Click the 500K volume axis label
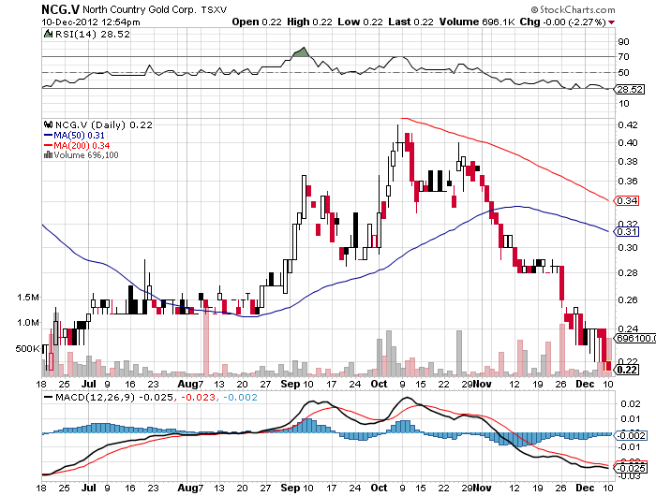This screenshot has height=496, width=656. [27, 348]
